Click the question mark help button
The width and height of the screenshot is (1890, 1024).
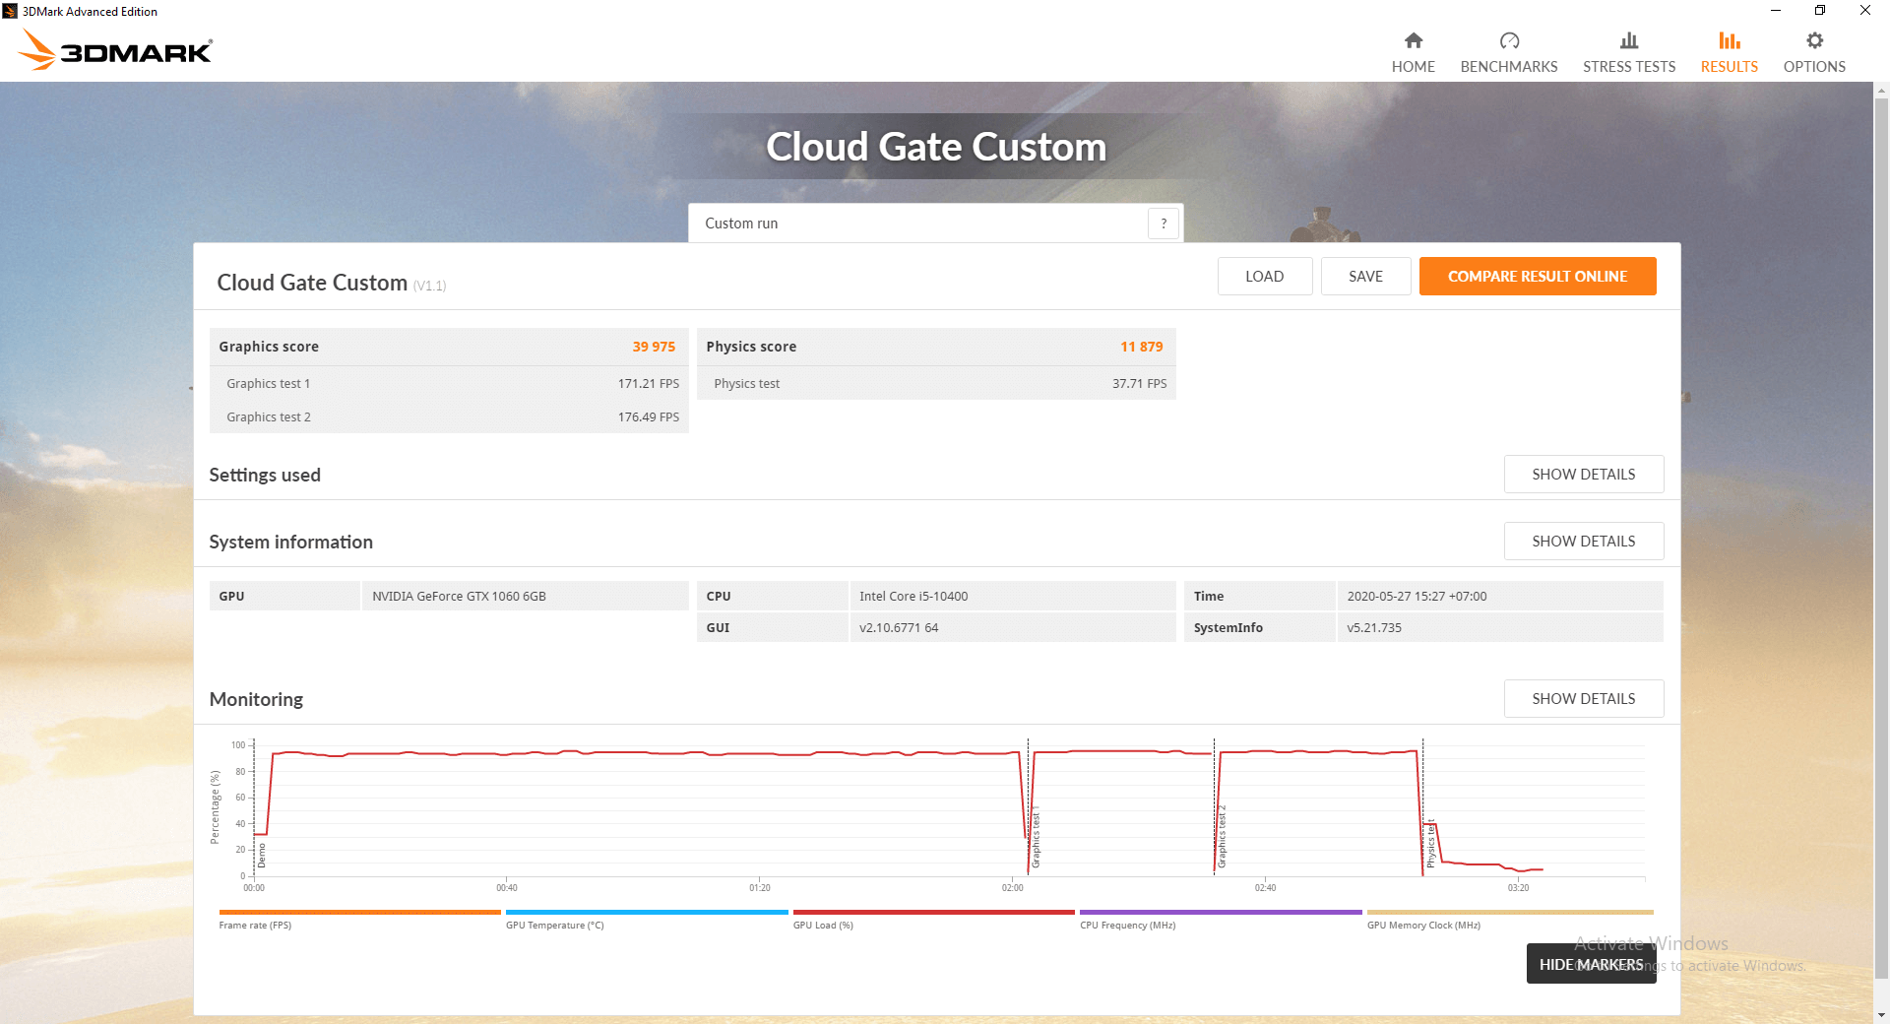pos(1163,224)
